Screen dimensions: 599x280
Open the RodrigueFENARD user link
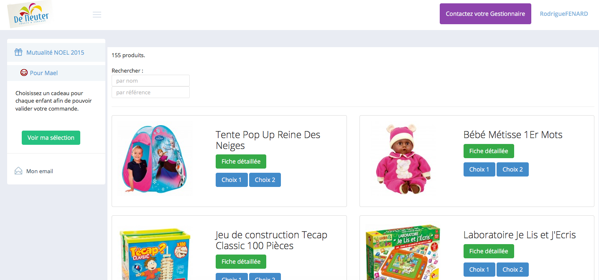(564, 14)
